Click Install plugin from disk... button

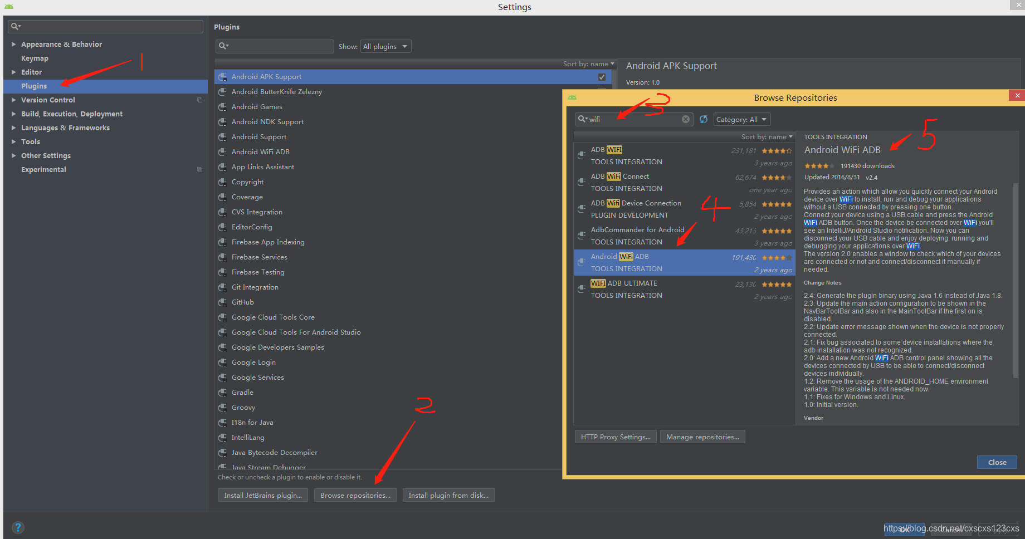pos(448,495)
